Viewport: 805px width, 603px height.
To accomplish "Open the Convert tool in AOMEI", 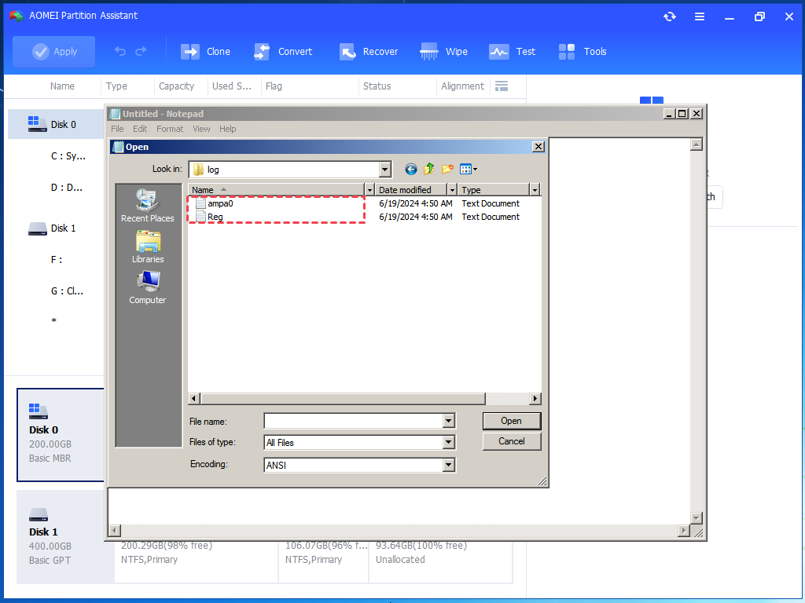I will pyautogui.click(x=283, y=52).
